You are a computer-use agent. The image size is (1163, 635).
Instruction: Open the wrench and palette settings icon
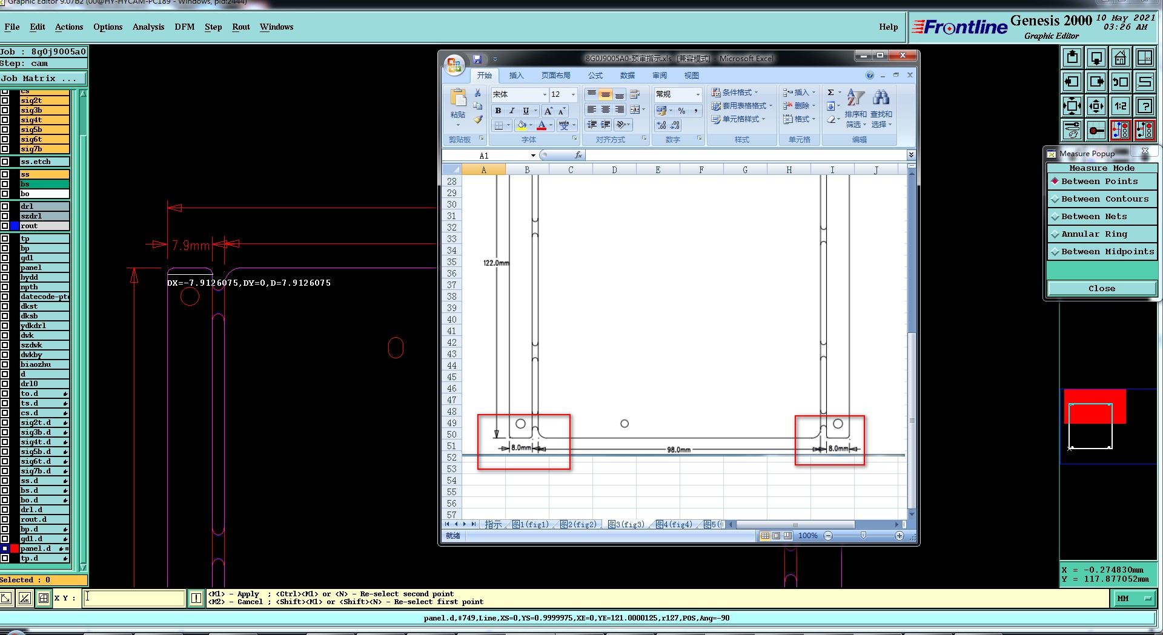pos(1072,130)
